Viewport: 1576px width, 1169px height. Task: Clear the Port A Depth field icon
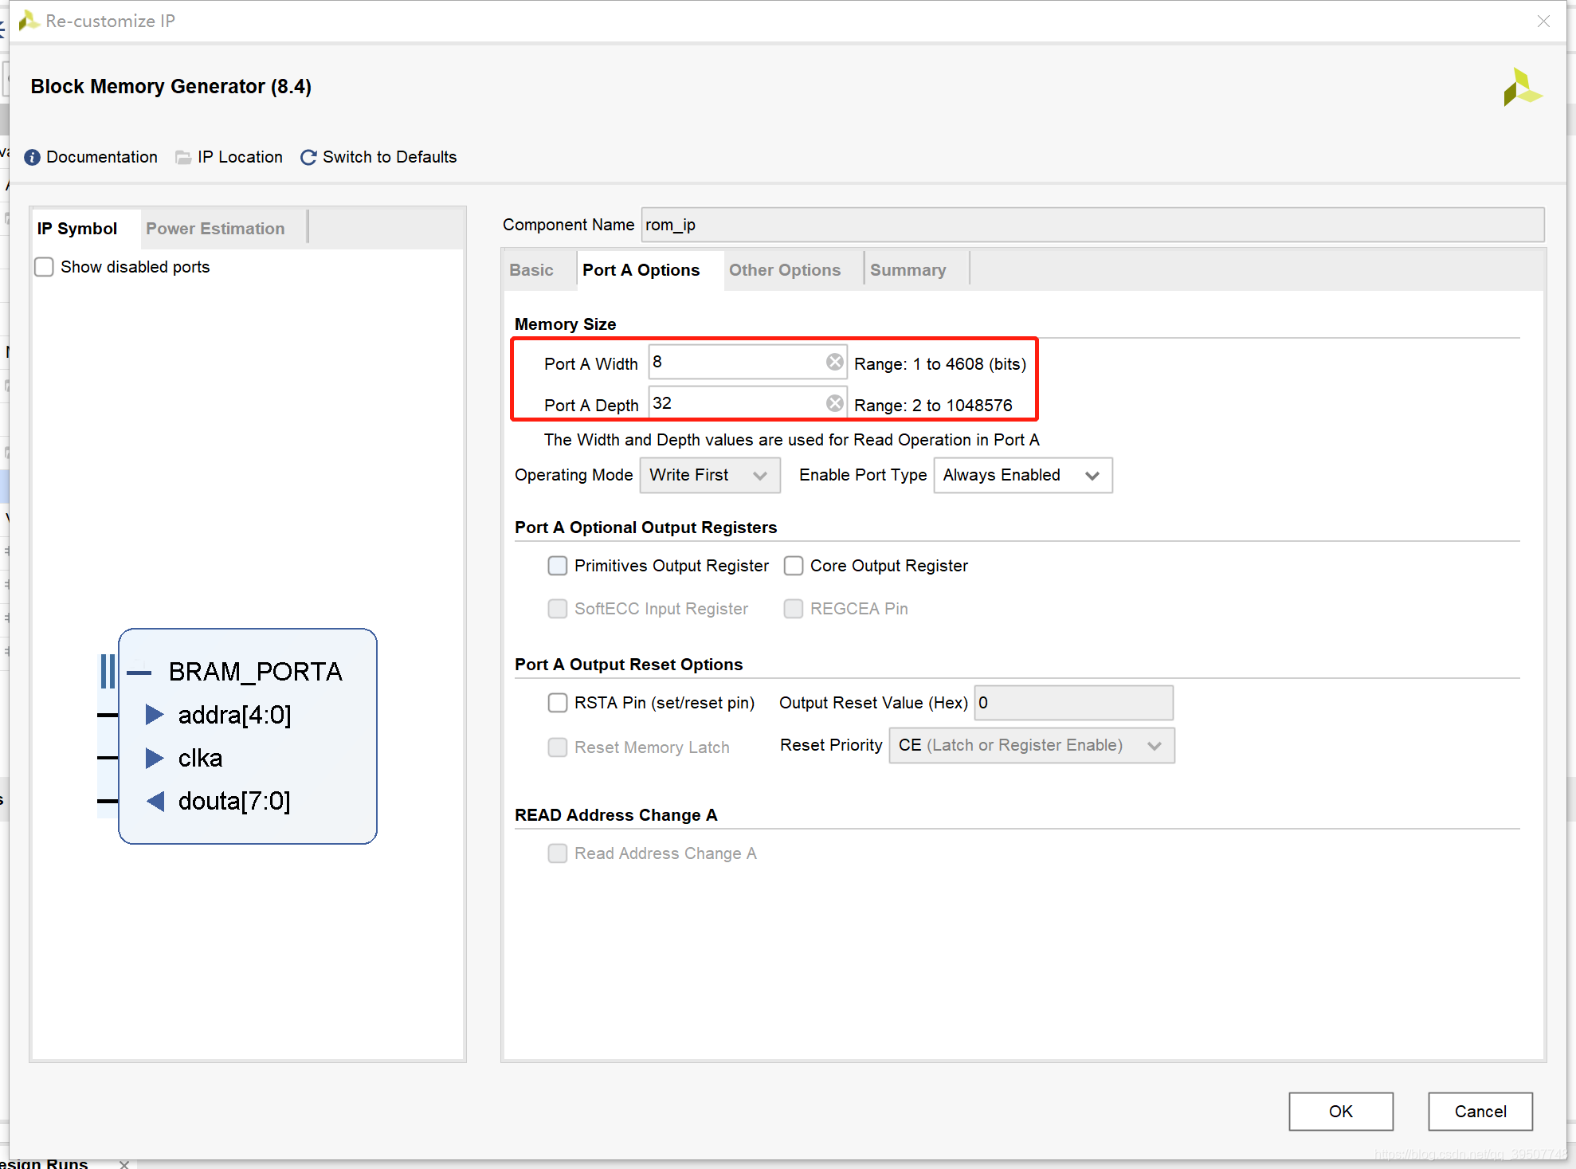pyautogui.click(x=834, y=404)
